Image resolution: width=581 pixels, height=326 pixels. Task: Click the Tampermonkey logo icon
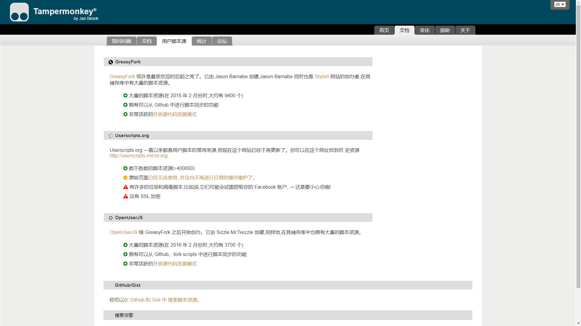click(19, 12)
